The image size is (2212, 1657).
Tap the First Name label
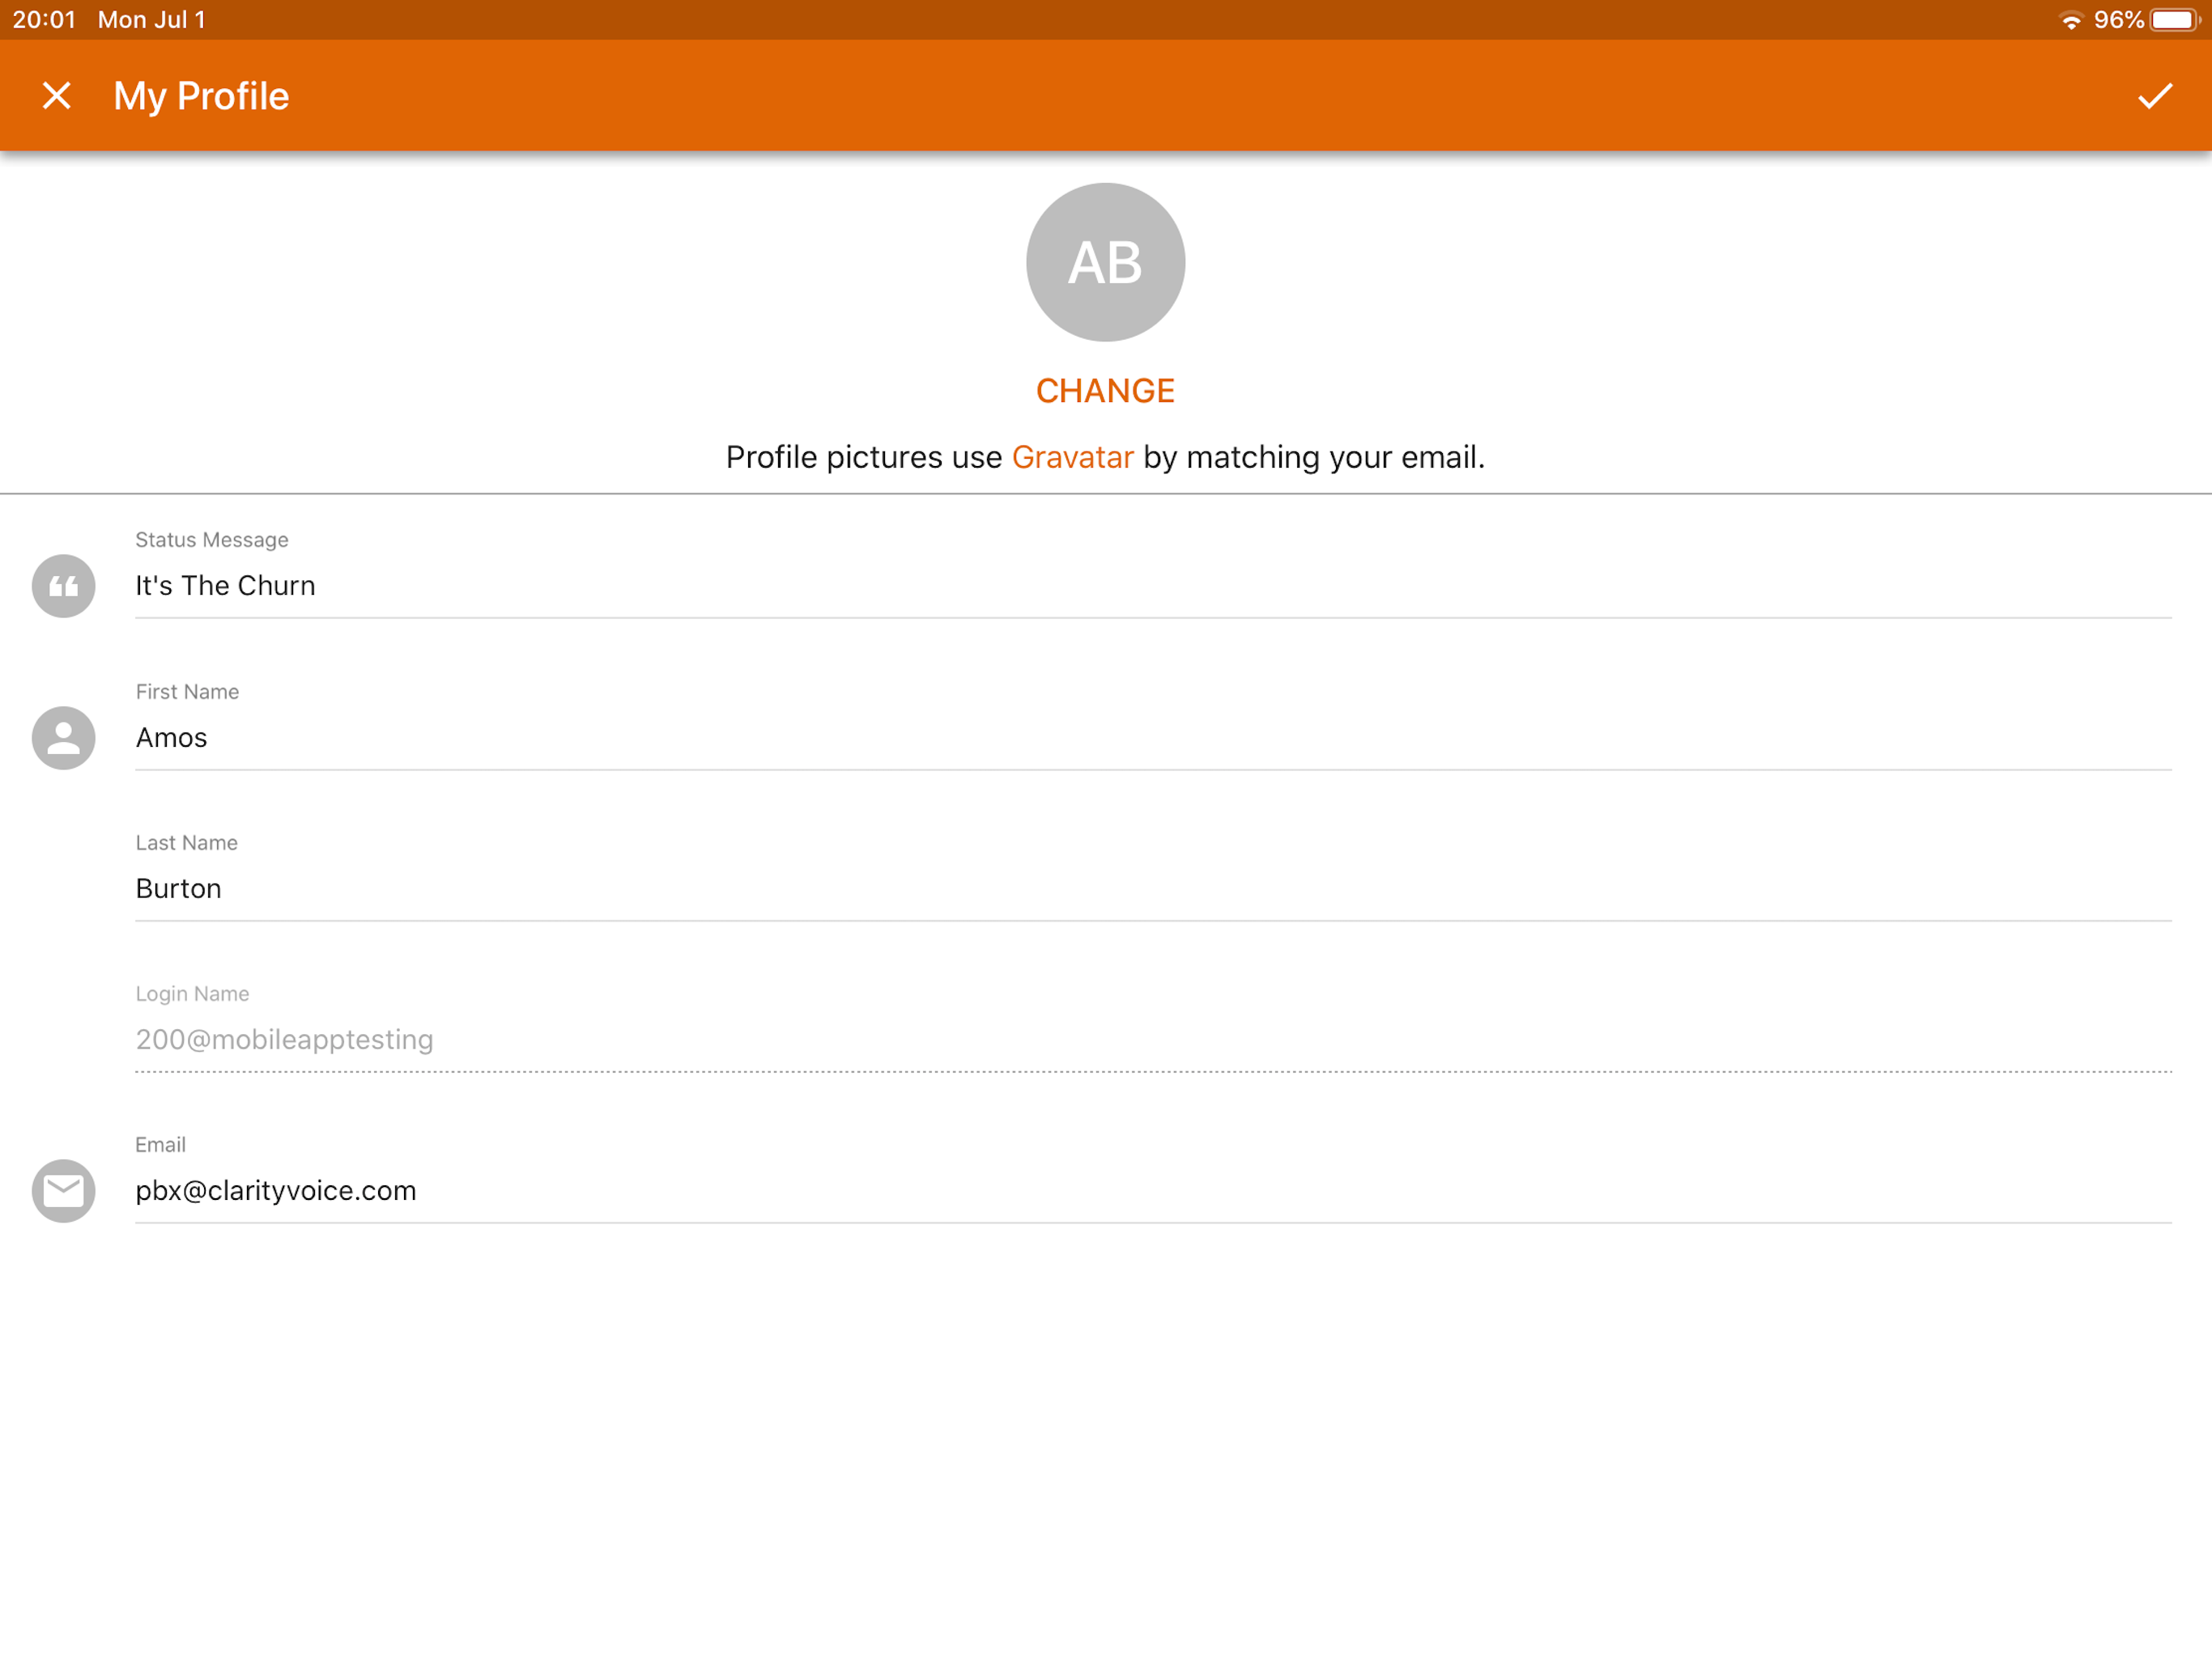[187, 692]
